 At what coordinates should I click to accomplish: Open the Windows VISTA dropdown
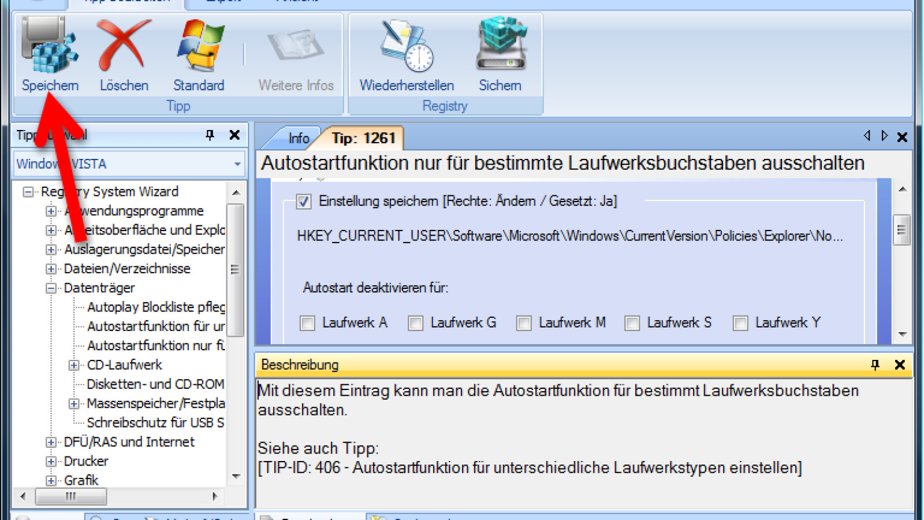(237, 164)
